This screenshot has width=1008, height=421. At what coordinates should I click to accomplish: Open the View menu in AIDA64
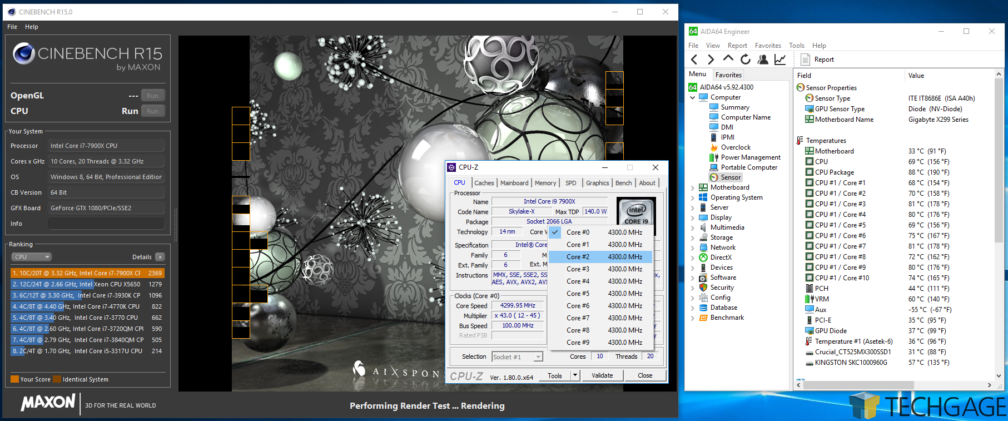713,46
